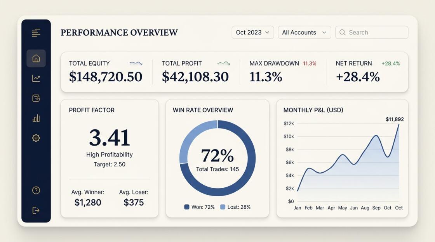
Task: Open the settings gear icon
Action: click(x=36, y=138)
